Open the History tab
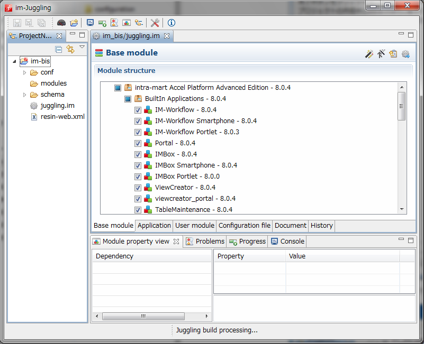The image size is (424, 344). (321, 226)
